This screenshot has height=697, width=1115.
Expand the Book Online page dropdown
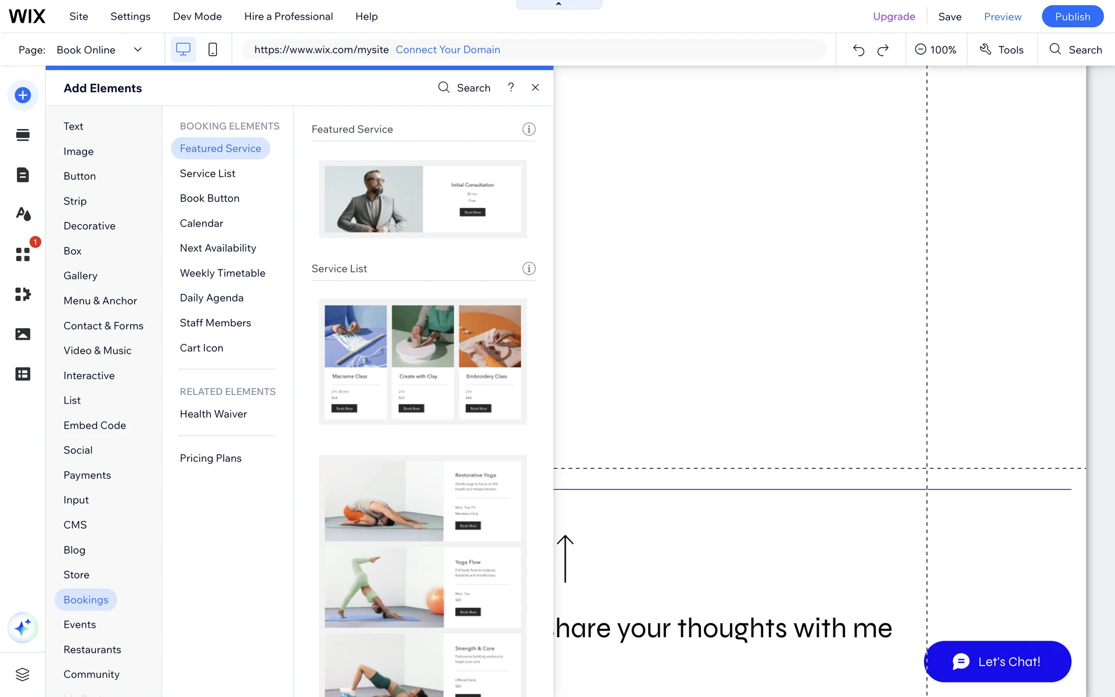click(138, 50)
